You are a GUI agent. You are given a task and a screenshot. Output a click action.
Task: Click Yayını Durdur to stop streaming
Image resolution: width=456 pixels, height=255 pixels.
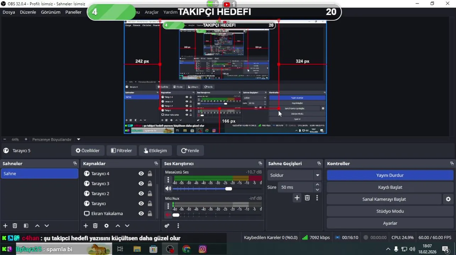point(390,175)
